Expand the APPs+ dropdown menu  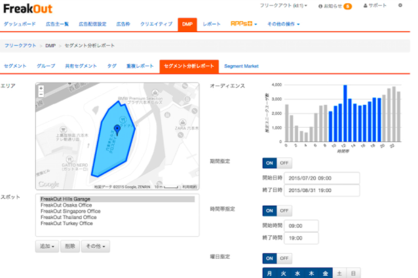click(x=244, y=24)
